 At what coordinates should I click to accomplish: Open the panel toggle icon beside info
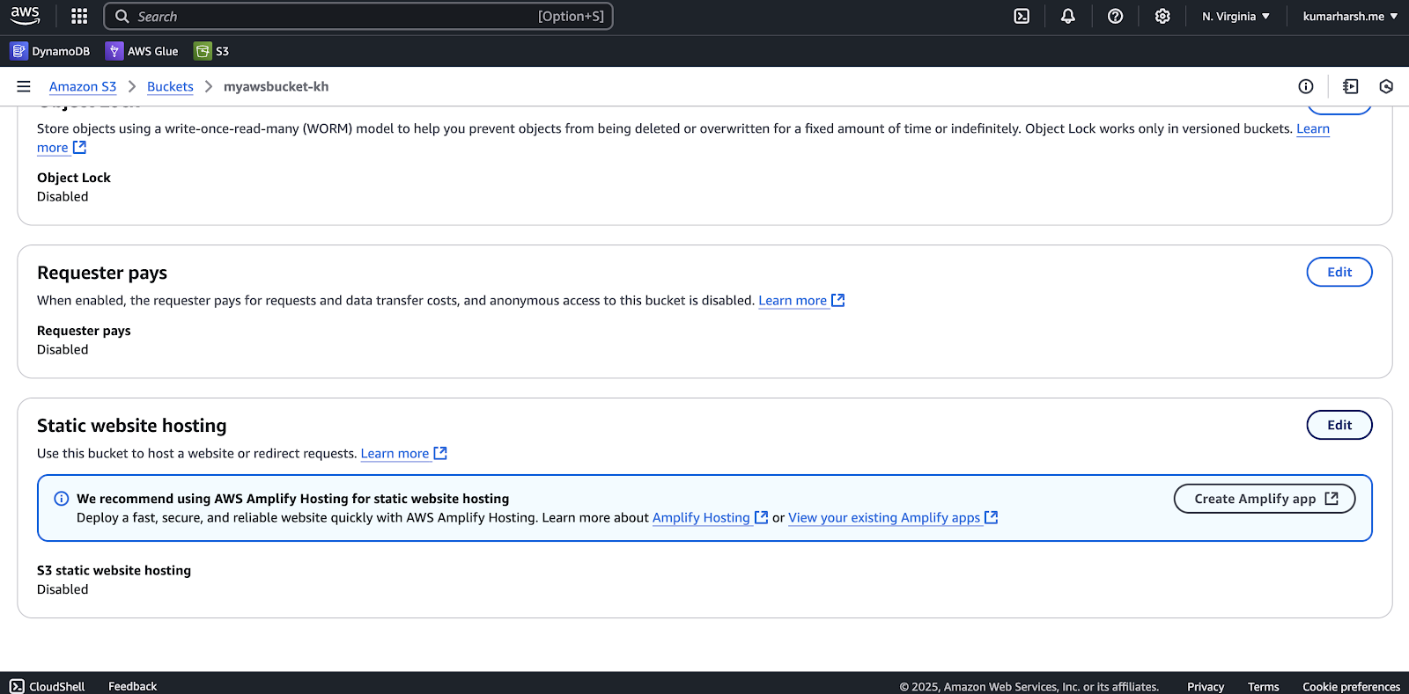1351,86
